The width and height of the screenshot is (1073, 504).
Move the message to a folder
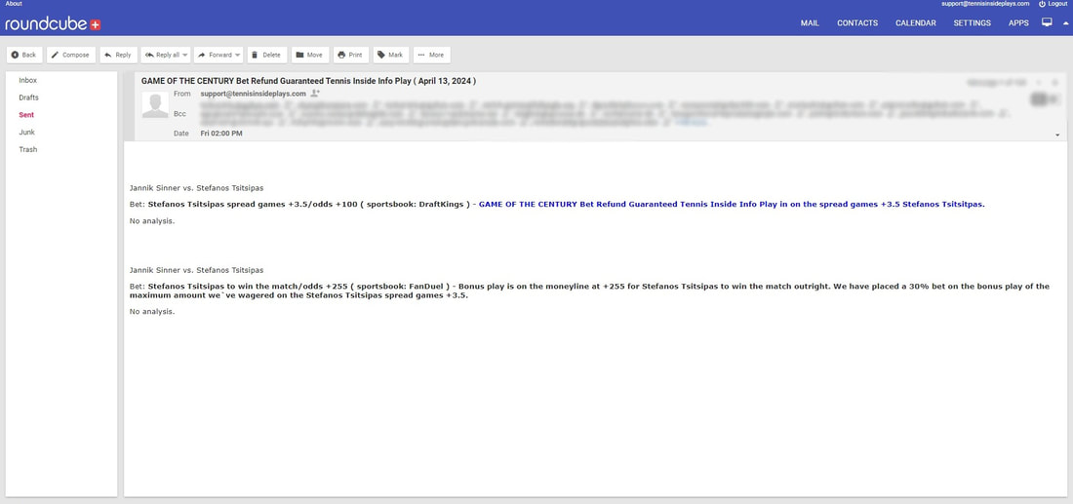(x=310, y=55)
